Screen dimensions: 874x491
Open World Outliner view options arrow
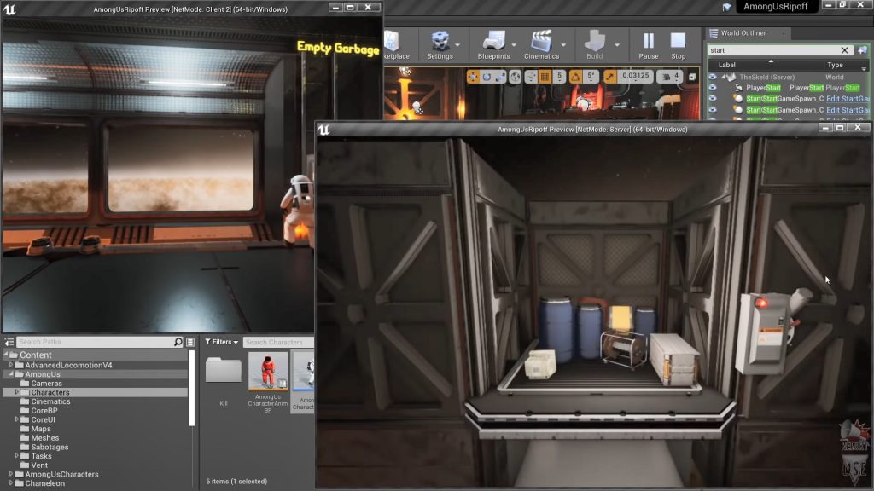point(864,67)
